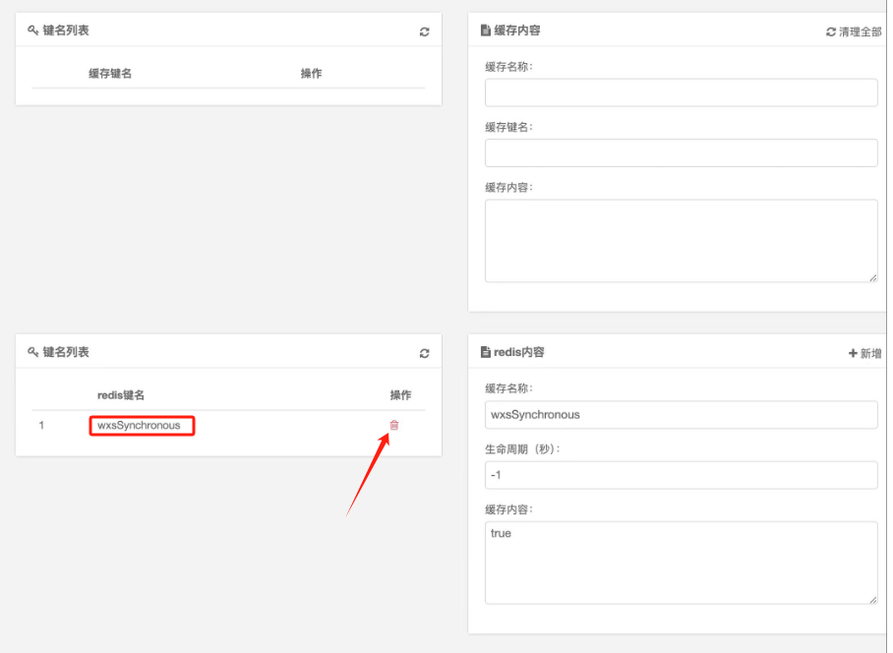Click the 缓存键名 column header
The image size is (893, 653).
110,74
